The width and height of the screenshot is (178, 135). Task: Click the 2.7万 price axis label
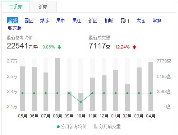12,61
